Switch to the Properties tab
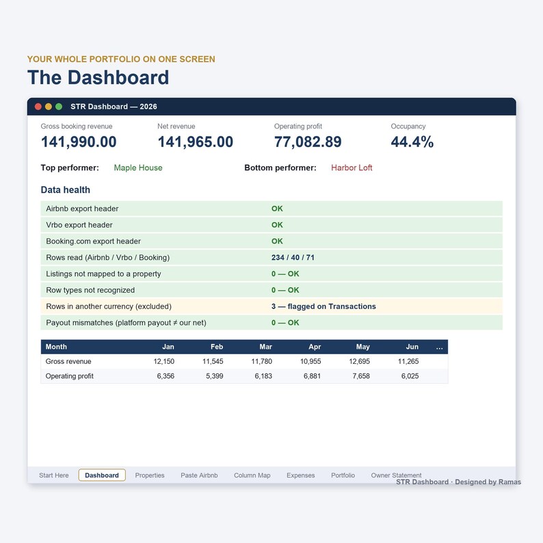543x543 pixels. 150,475
